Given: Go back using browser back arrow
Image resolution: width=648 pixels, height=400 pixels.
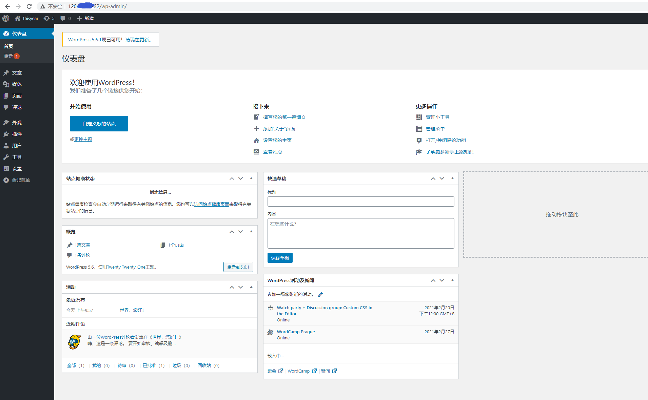Looking at the screenshot, I should coord(7,6).
